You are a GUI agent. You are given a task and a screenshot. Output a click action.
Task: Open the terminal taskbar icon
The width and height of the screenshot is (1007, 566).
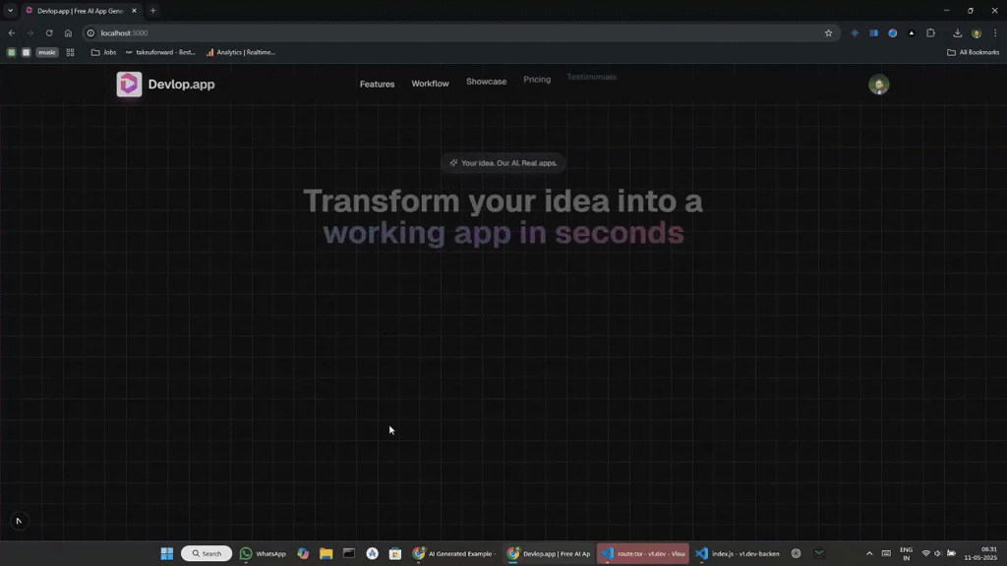[349, 553]
